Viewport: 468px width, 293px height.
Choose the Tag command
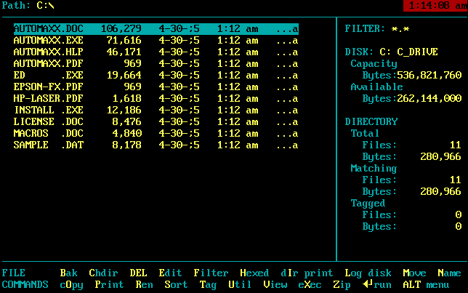pyautogui.click(x=208, y=284)
